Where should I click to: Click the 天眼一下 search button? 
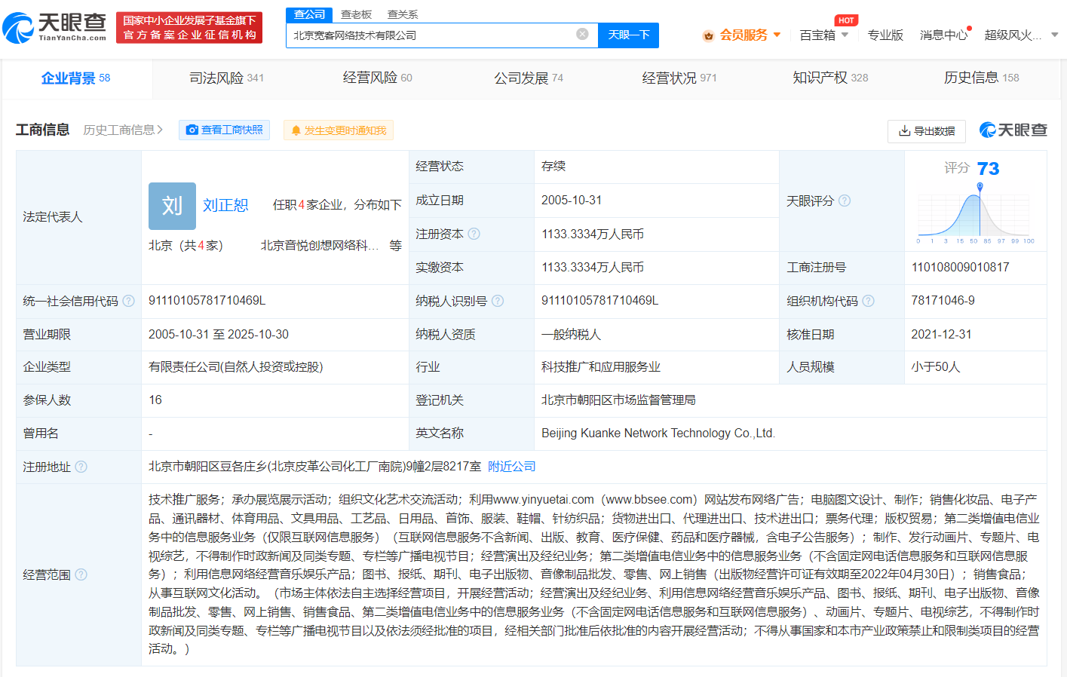pyautogui.click(x=628, y=35)
